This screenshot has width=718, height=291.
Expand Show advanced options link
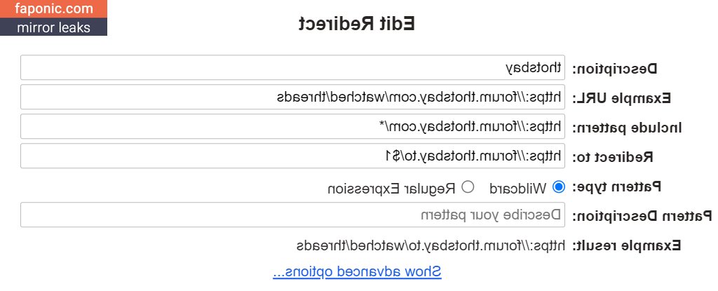click(x=357, y=271)
